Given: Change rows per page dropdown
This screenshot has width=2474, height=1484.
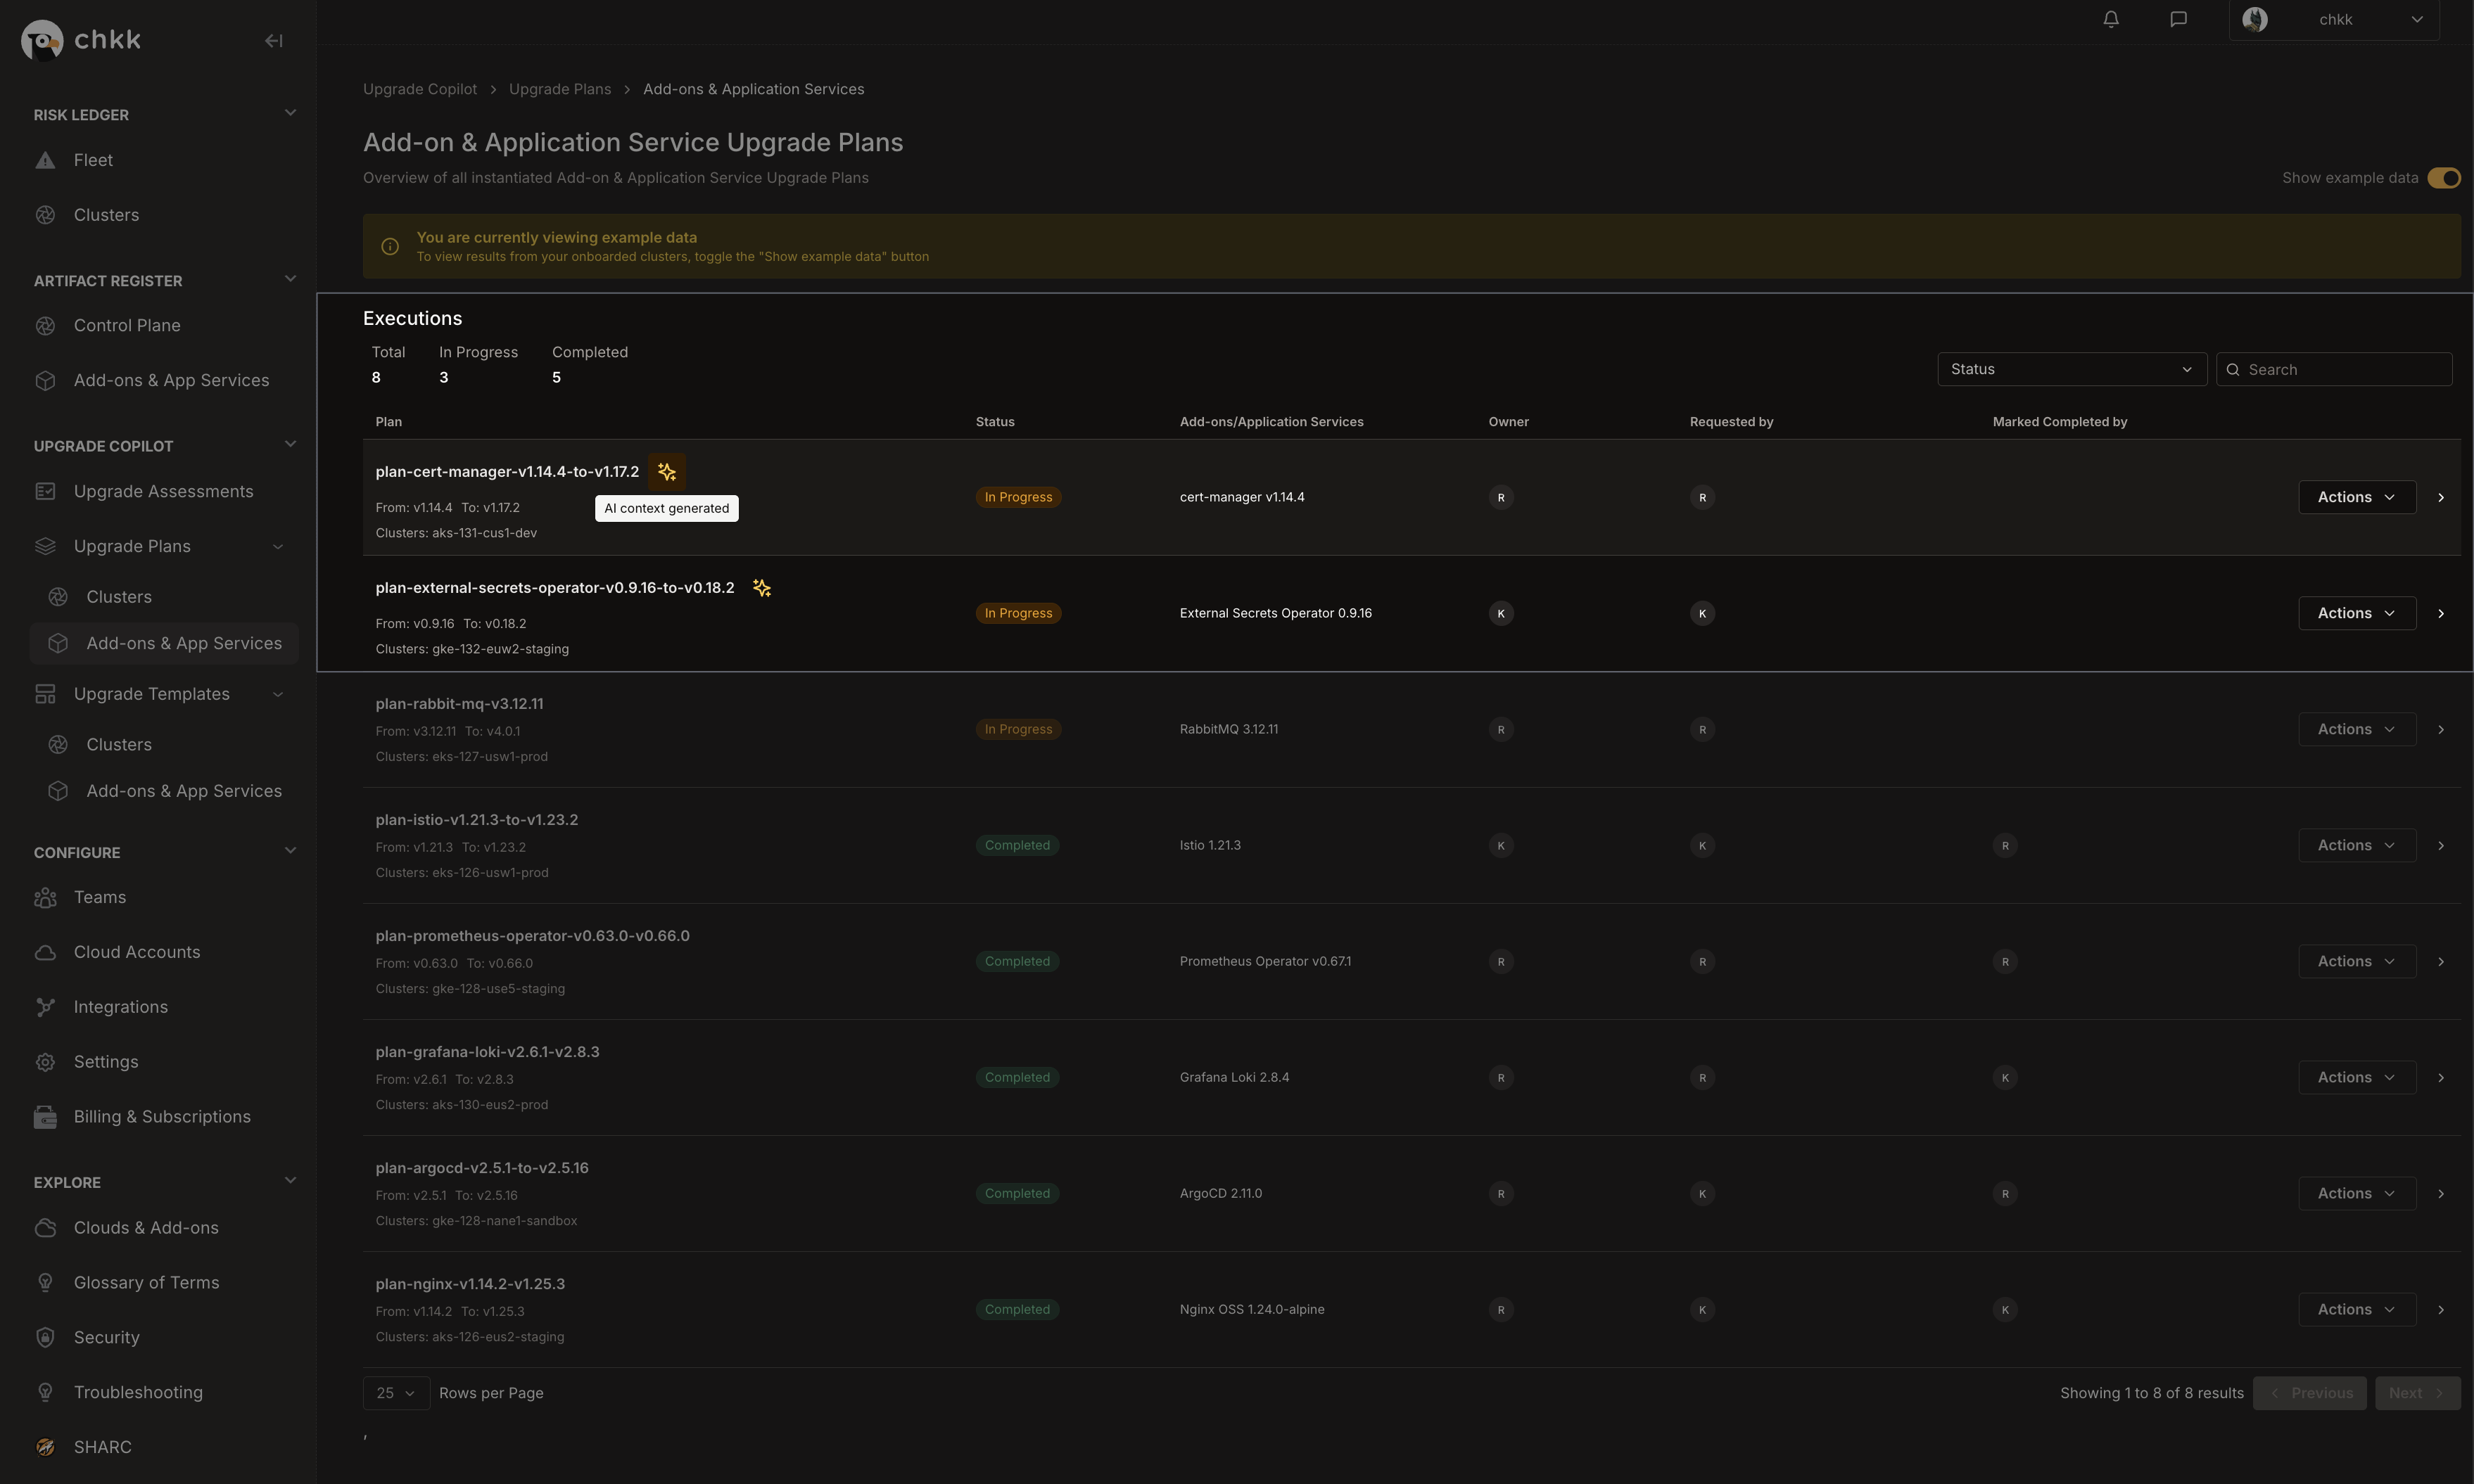Looking at the screenshot, I should (x=395, y=1393).
